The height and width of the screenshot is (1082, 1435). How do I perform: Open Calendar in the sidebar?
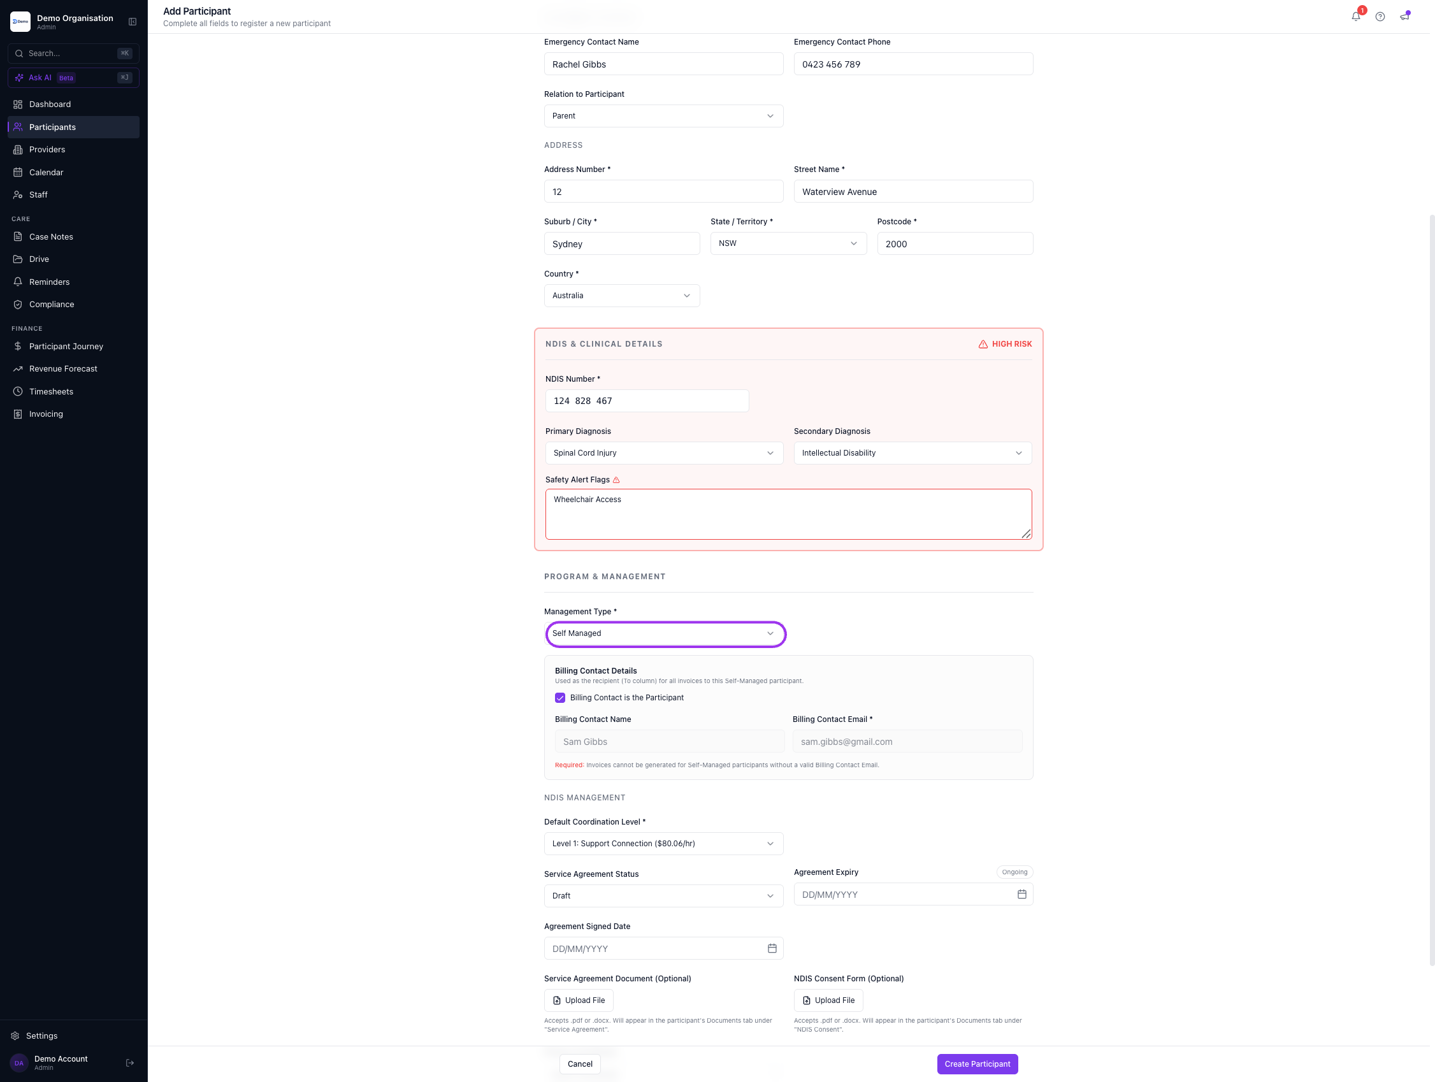tap(73, 172)
